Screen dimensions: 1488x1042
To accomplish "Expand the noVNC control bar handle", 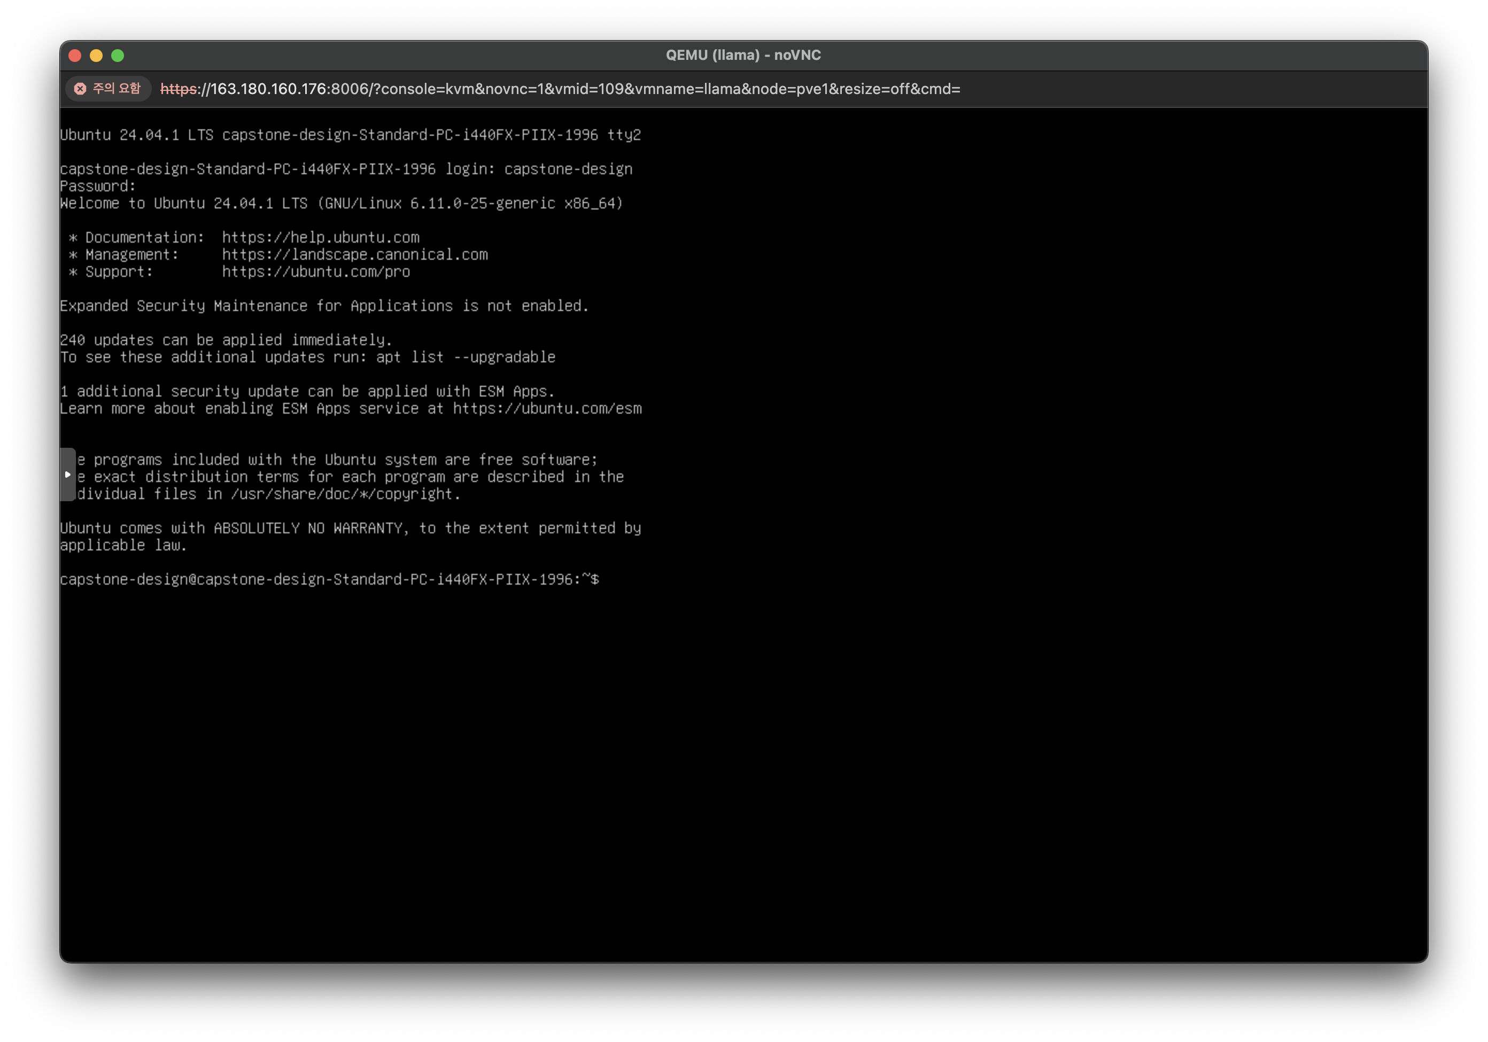I will 67,475.
